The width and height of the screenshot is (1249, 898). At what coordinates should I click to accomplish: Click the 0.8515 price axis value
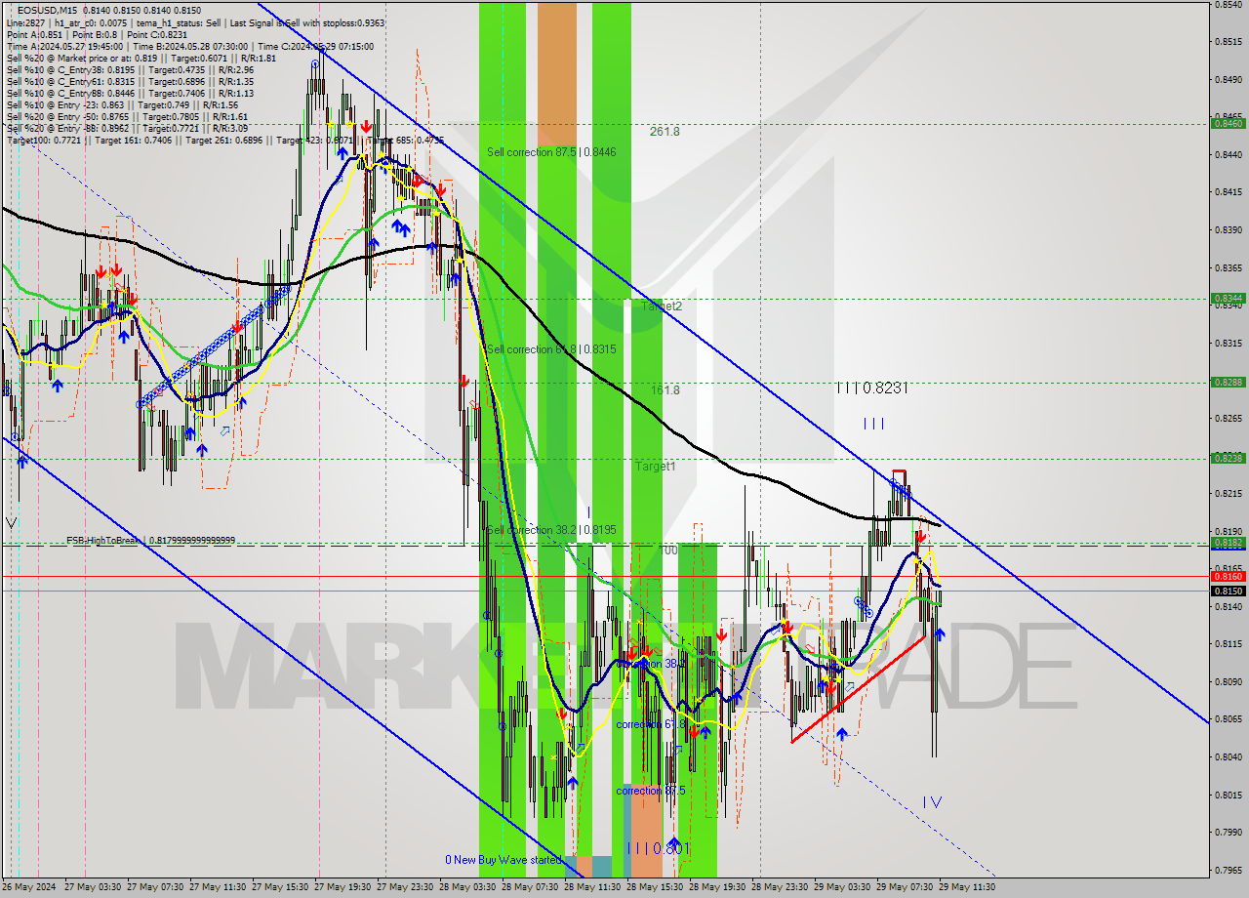[1228, 42]
